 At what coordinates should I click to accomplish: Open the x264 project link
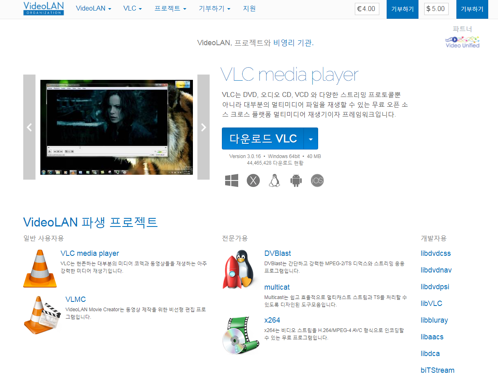click(272, 320)
